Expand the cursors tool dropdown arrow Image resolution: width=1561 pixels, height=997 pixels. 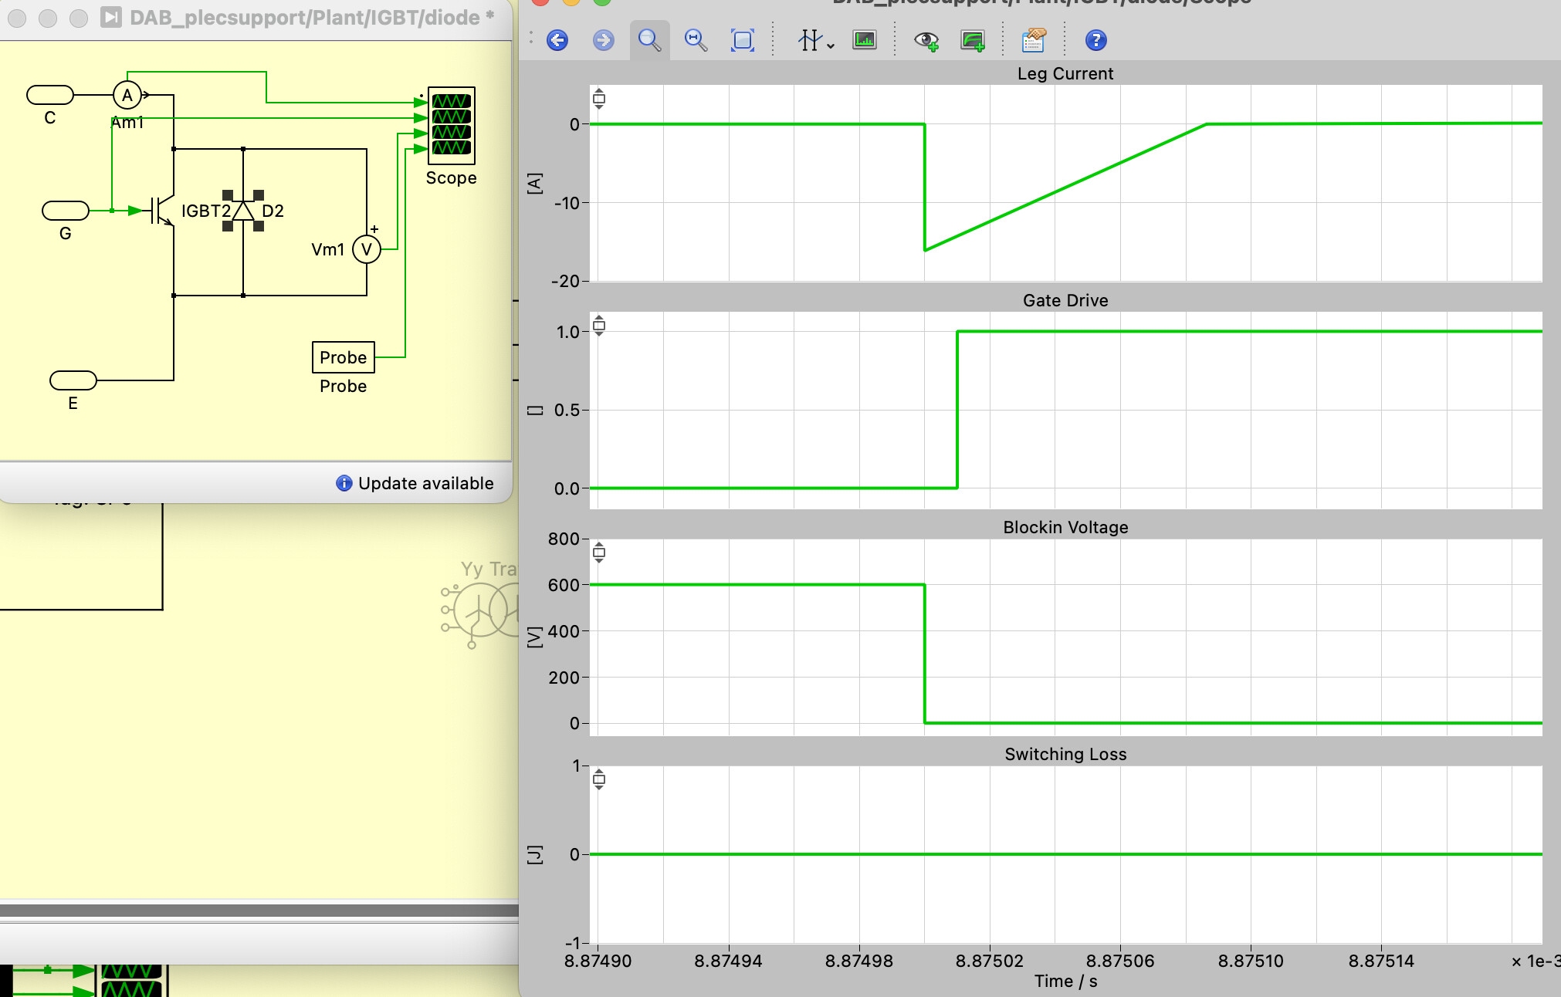click(x=831, y=45)
